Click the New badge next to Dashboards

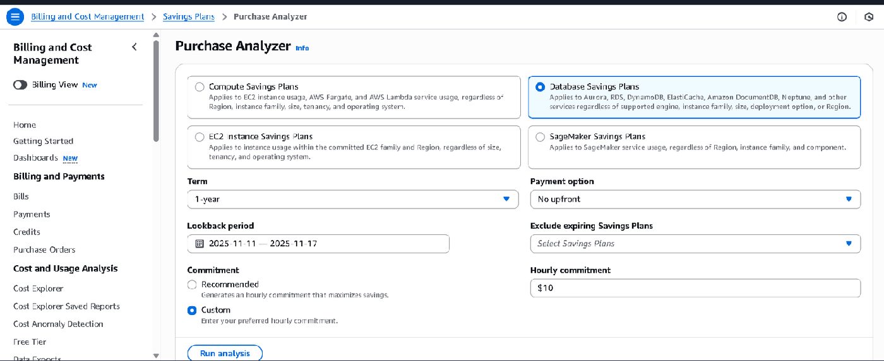pyautogui.click(x=70, y=158)
